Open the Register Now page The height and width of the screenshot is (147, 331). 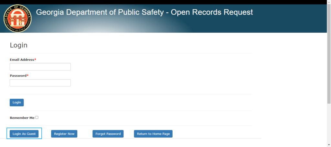click(64, 134)
